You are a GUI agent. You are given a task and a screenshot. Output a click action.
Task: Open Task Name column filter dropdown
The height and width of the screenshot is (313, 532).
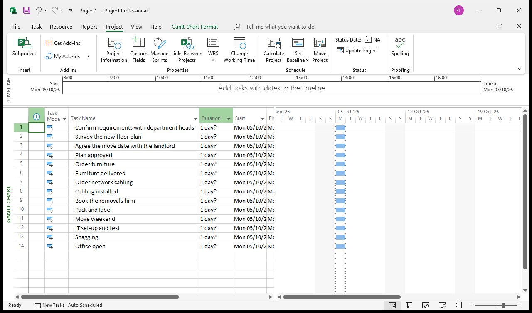click(x=195, y=119)
